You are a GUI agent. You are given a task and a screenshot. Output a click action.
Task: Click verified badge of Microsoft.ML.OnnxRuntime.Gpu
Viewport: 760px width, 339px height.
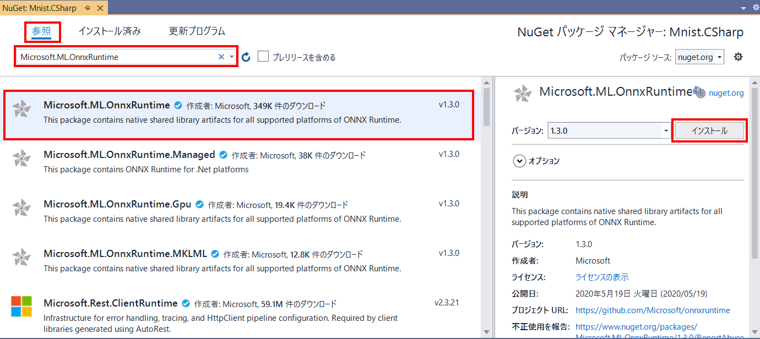pos(199,205)
